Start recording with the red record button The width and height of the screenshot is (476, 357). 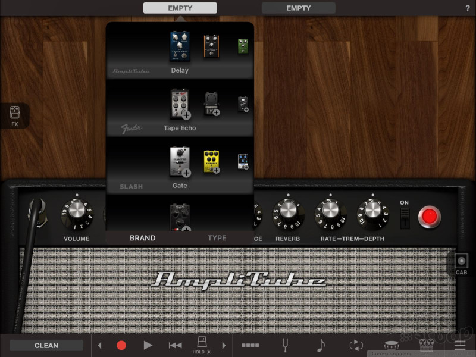(121, 345)
